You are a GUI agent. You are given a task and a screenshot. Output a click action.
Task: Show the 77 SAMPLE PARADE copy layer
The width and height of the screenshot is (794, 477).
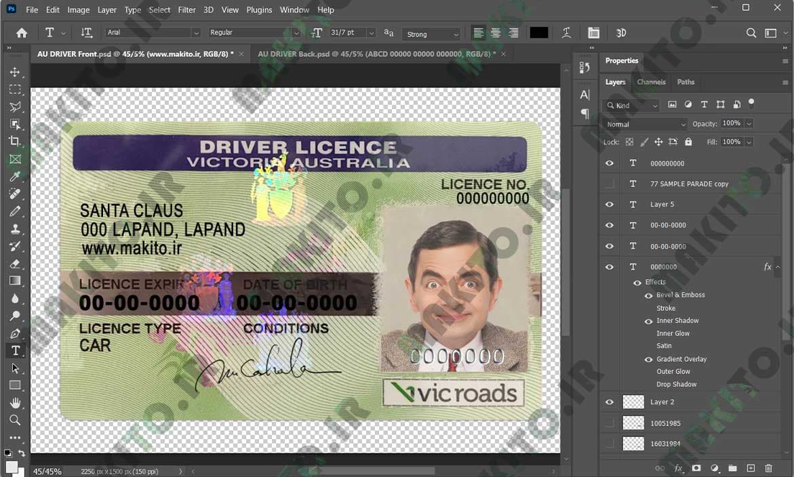(x=609, y=184)
